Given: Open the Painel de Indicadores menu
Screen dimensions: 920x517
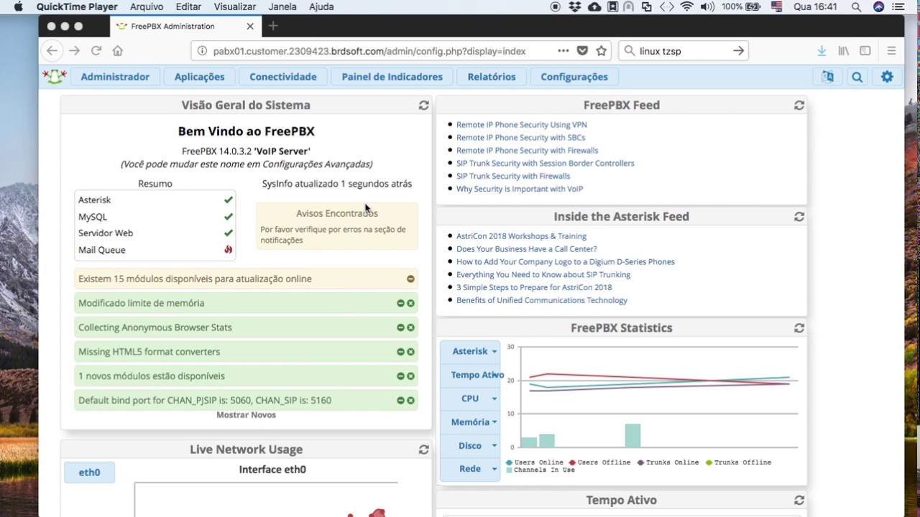Looking at the screenshot, I should pos(392,77).
